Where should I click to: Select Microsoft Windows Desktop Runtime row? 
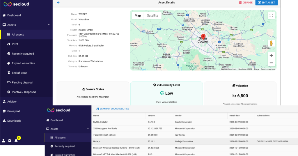[x=195, y=148]
